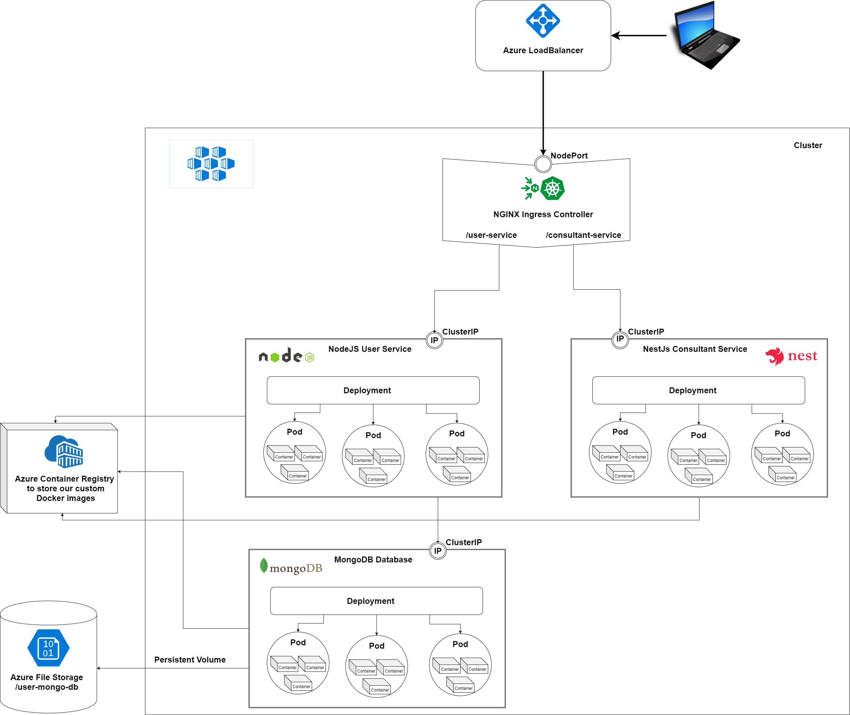This screenshot has height=715, width=850.
Task: Click the blue Kubernetes cluster logo
Action: [211, 164]
